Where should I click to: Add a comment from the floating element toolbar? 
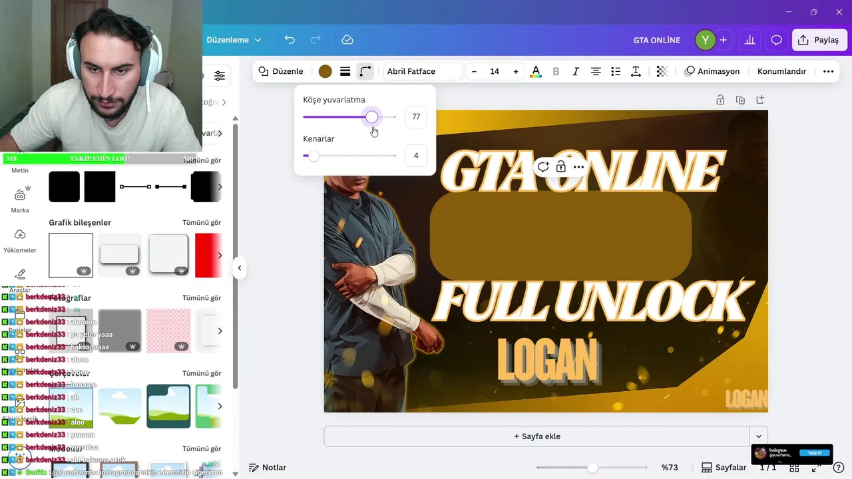[x=543, y=167]
